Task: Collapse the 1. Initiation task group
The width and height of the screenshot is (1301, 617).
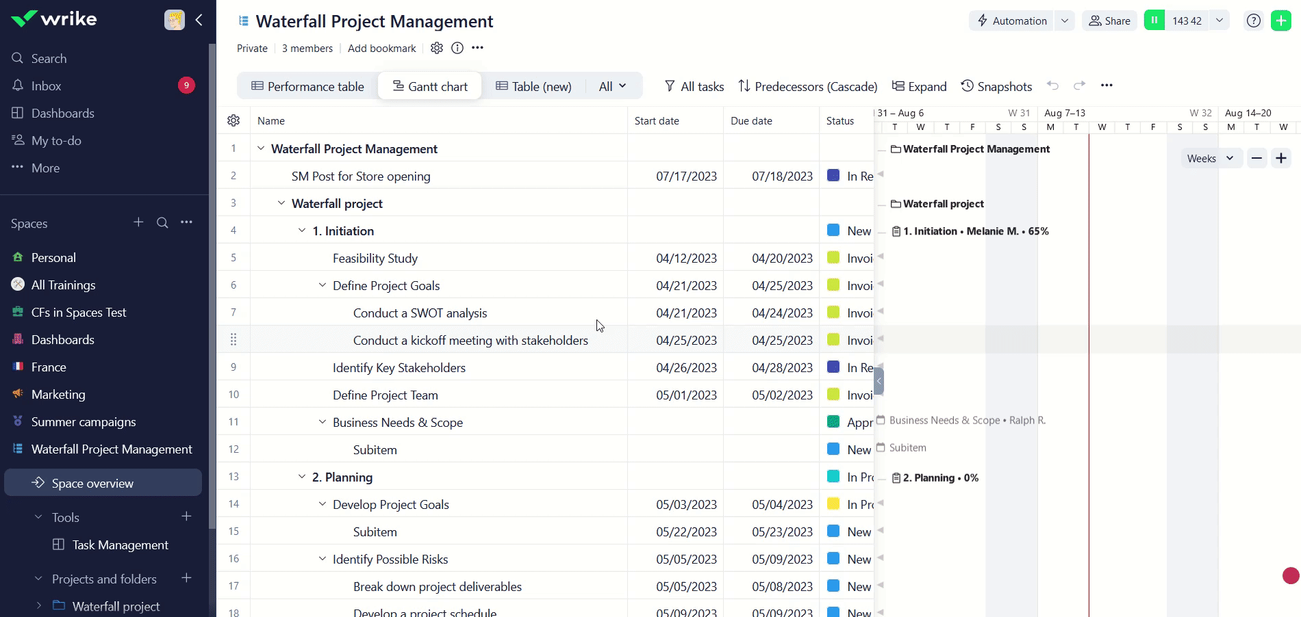Action: point(302,231)
